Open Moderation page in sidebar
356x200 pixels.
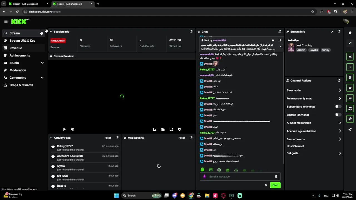pyautogui.click(x=24, y=70)
